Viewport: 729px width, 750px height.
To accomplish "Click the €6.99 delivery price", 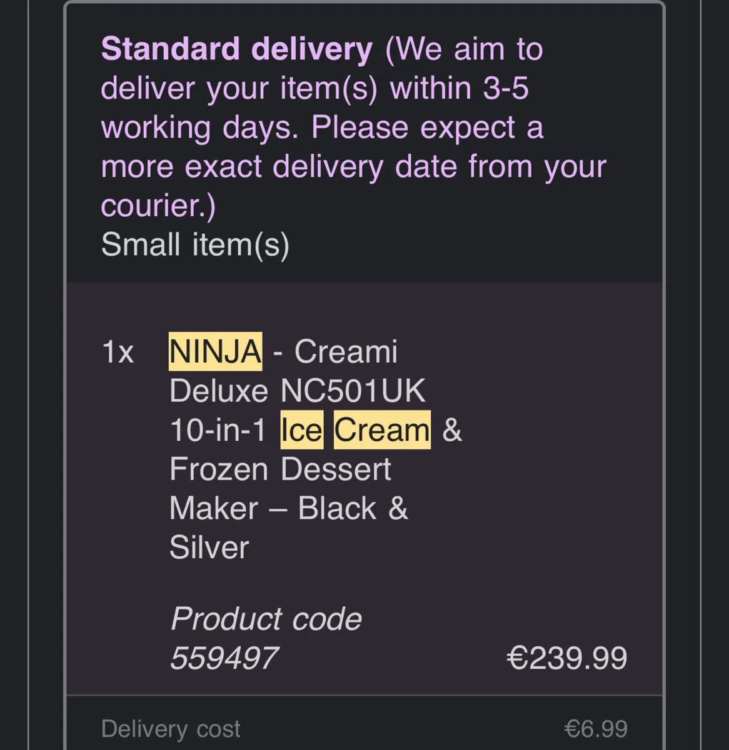I will 595,729.
